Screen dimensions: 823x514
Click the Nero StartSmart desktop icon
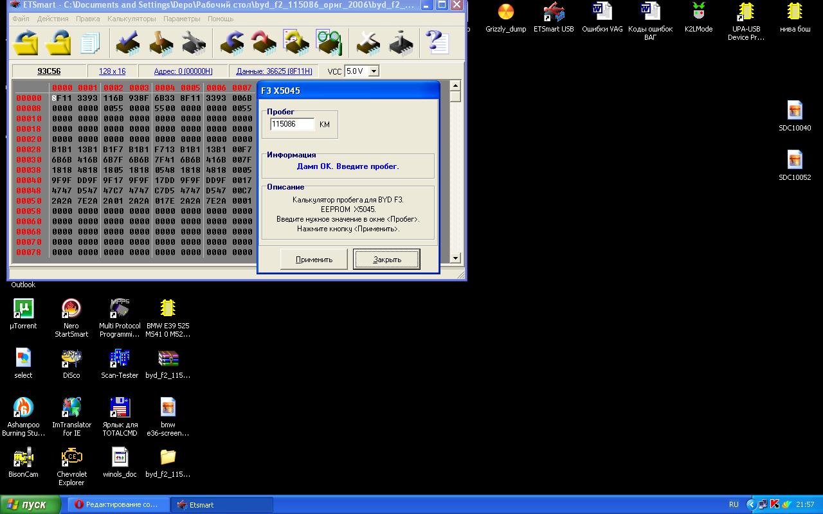click(x=71, y=318)
